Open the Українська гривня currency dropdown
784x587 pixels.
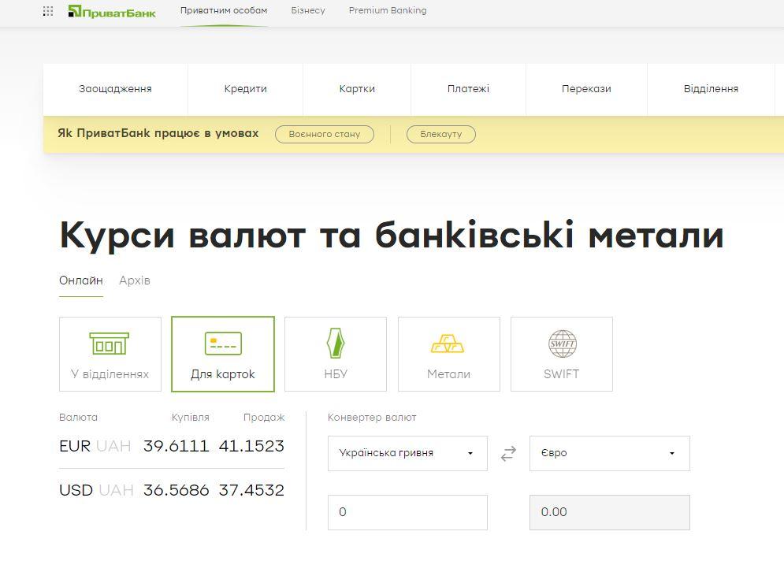[407, 454]
